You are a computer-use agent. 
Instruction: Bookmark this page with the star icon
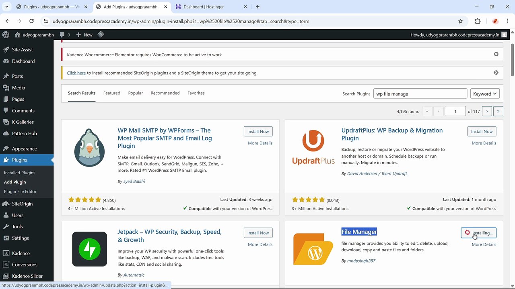point(461,21)
